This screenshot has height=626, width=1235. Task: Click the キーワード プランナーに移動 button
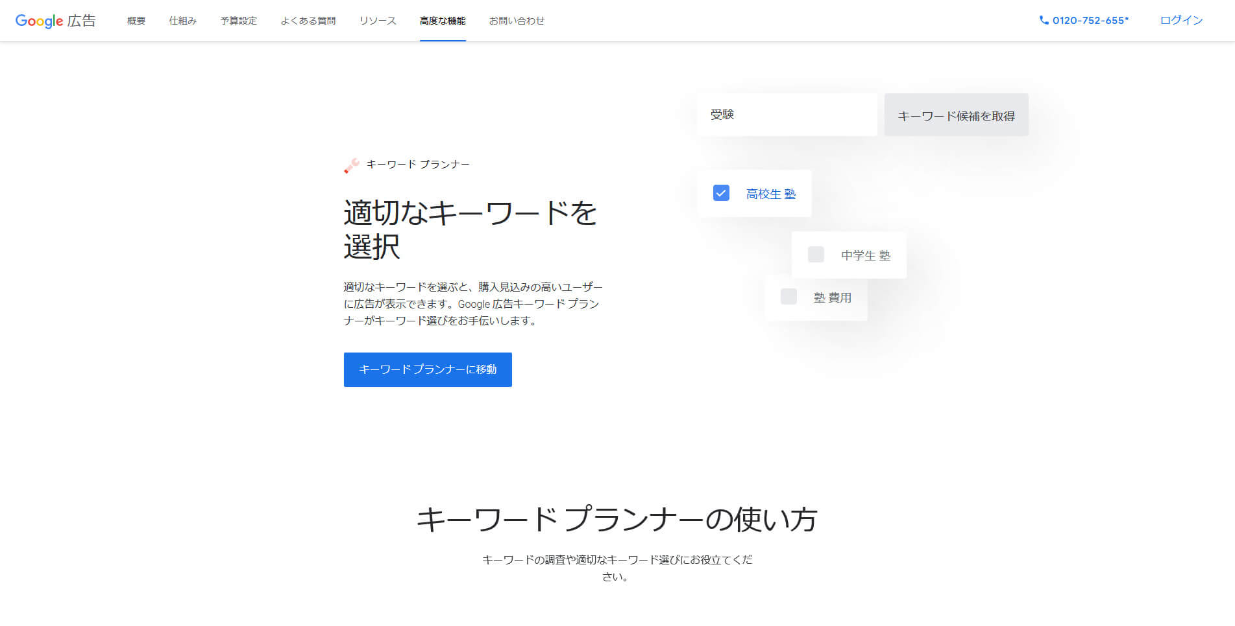point(428,369)
